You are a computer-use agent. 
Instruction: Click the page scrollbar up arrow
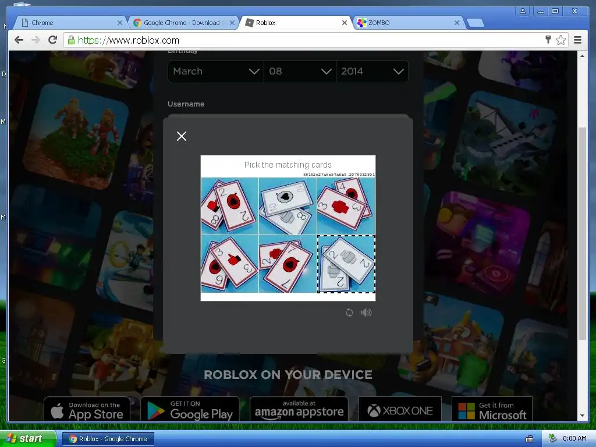point(582,55)
